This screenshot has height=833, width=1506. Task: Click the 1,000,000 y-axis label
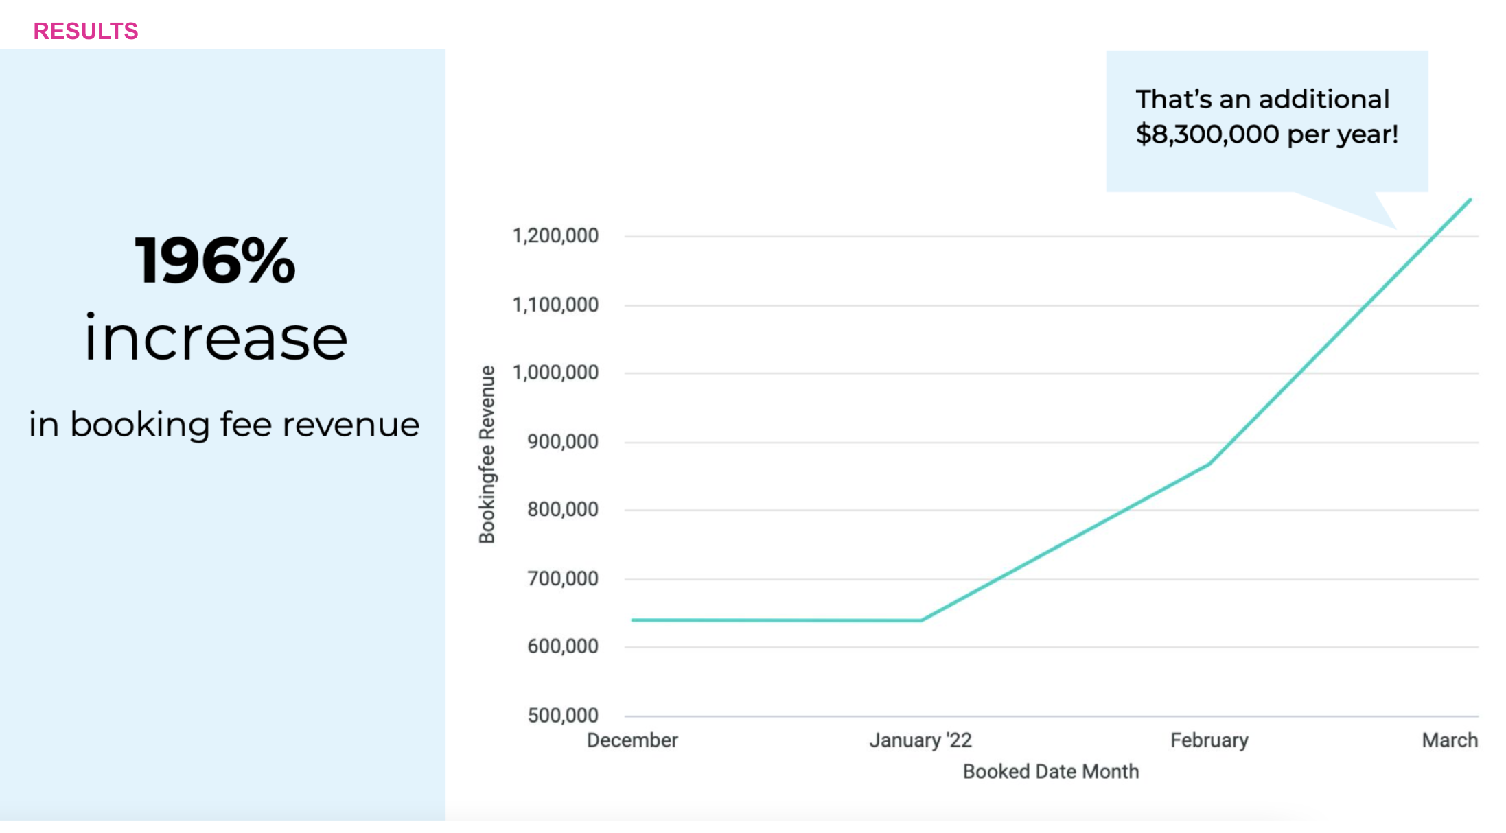pos(555,373)
